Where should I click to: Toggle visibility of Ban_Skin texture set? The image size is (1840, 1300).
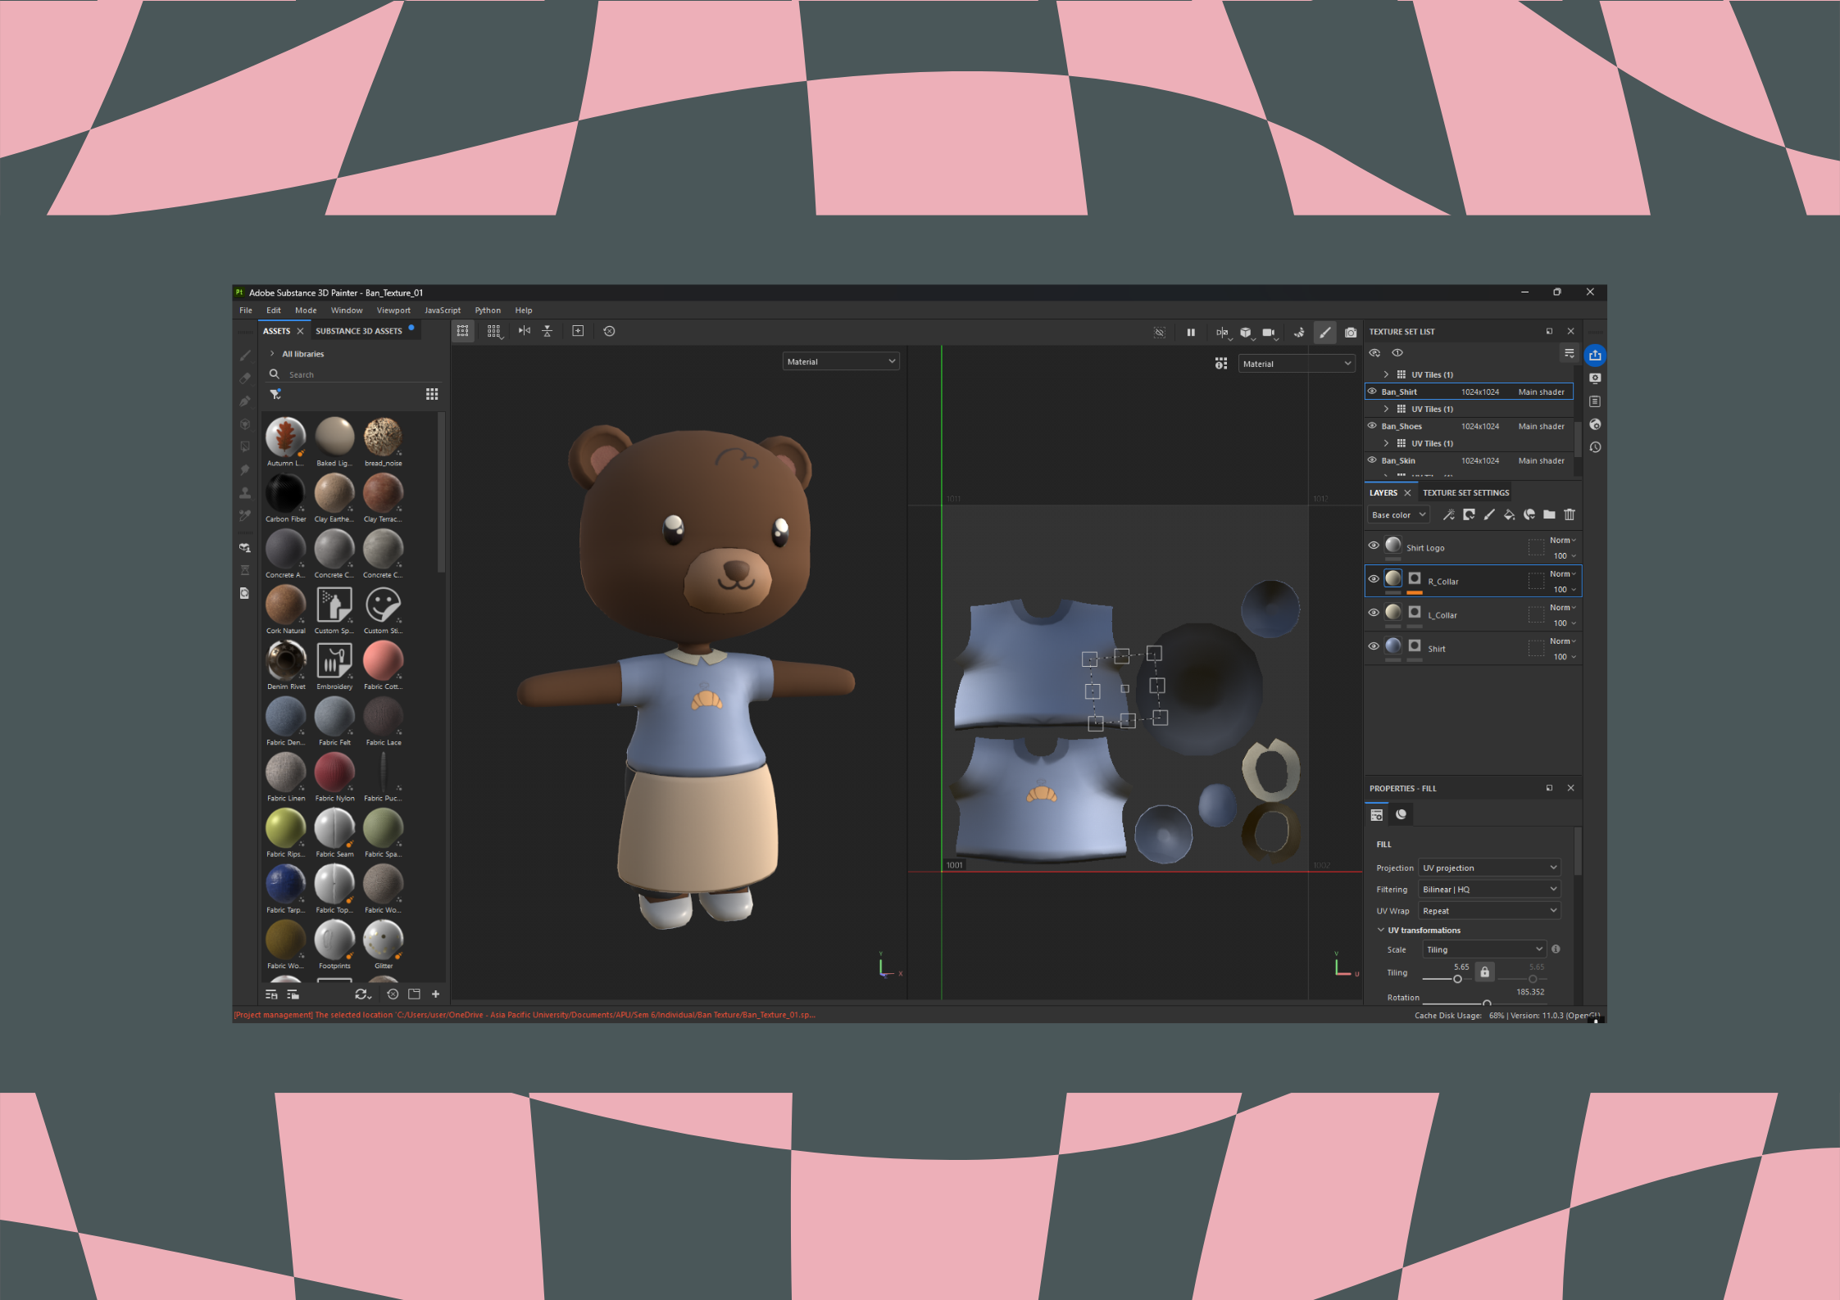coord(1372,460)
